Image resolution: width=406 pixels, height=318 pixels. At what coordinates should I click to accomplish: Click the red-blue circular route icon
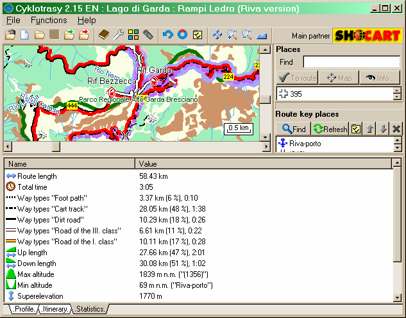click(183, 35)
